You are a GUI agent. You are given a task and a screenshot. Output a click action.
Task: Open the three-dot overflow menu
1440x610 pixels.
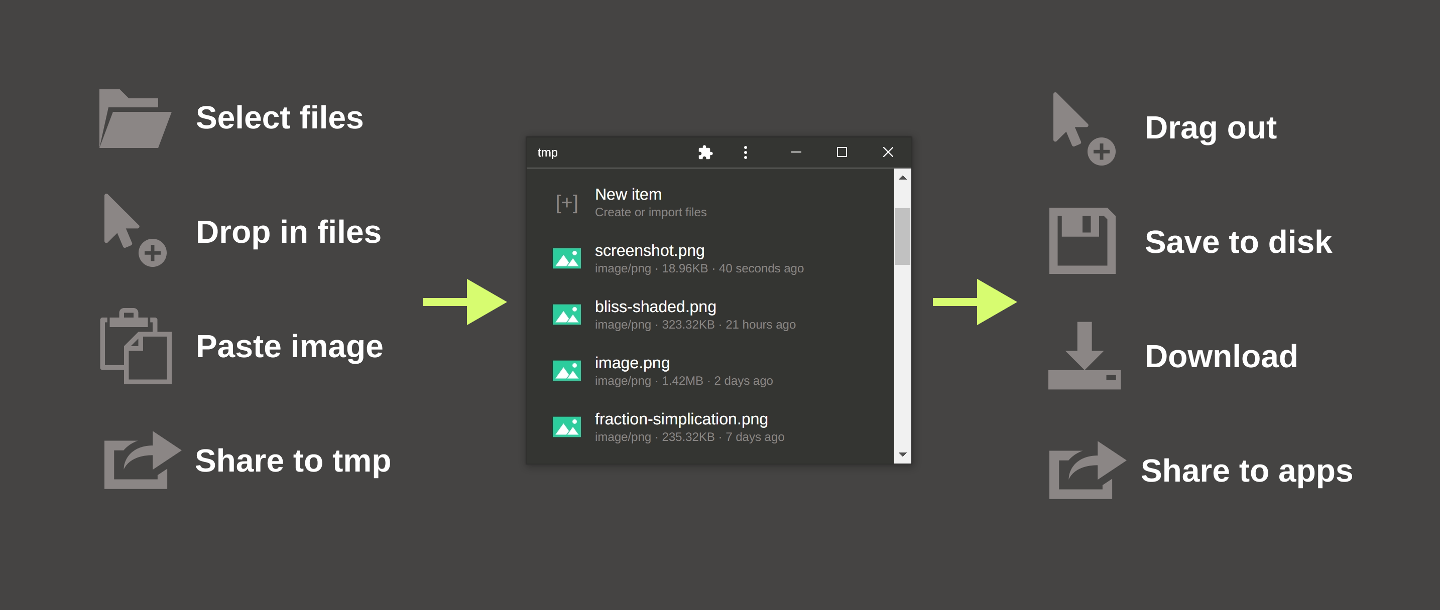point(745,152)
